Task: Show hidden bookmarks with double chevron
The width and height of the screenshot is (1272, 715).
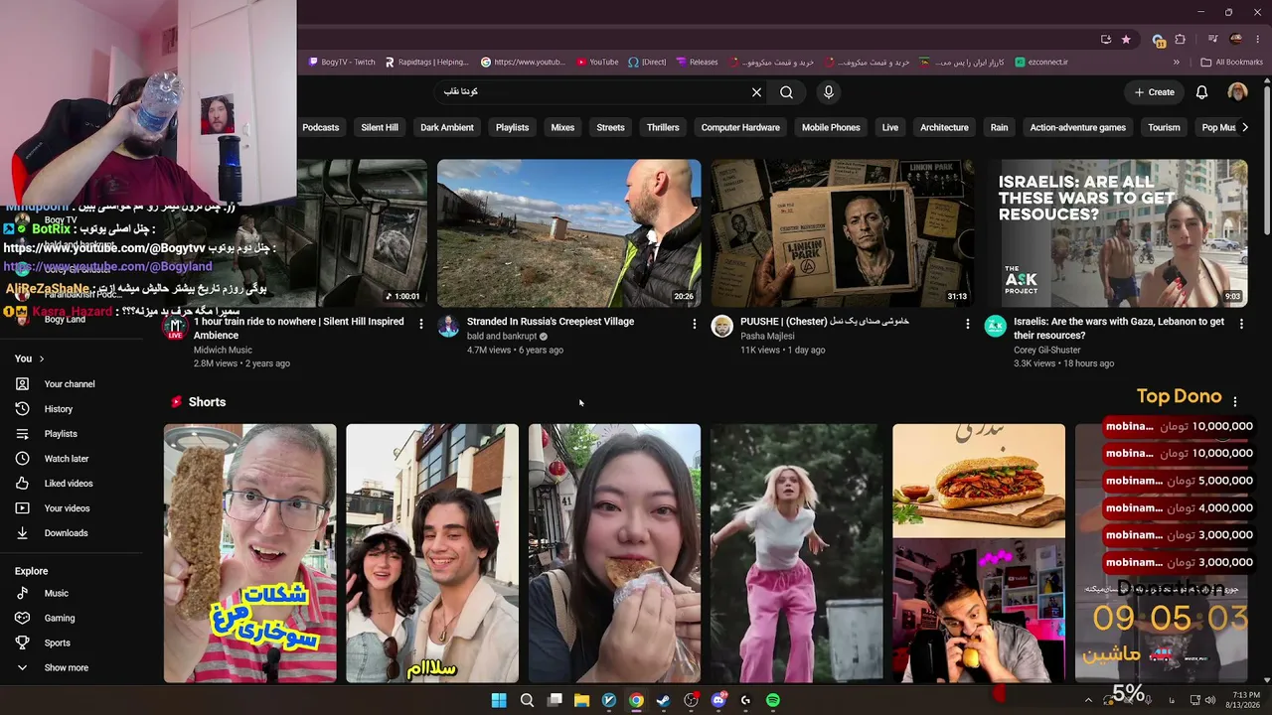Action: pyautogui.click(x=1177, y=62)
